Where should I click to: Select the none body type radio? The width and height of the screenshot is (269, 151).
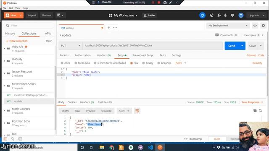pos(62,63)
